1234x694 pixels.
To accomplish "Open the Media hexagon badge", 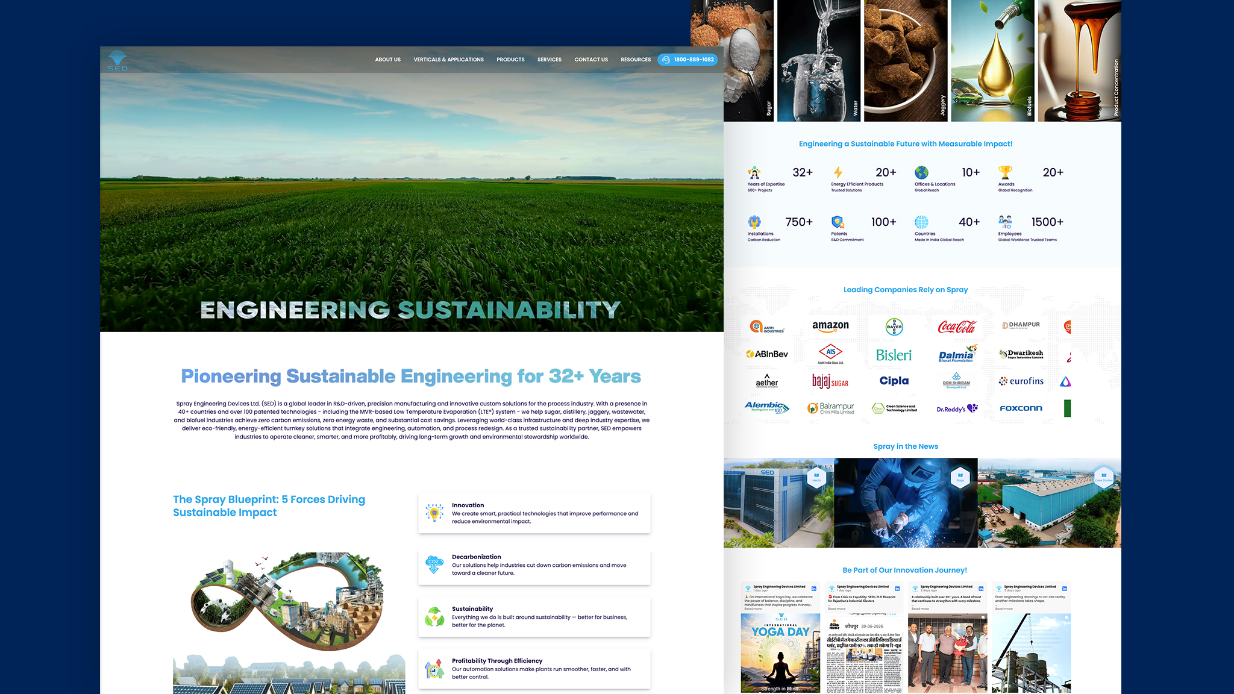I will point(816,477).
